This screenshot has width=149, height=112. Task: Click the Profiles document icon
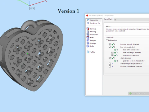coord(88,52)
